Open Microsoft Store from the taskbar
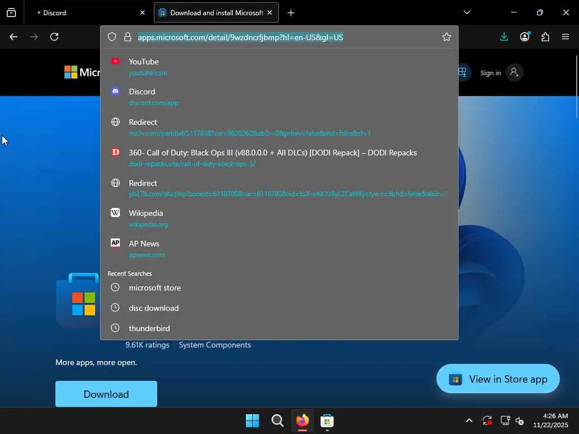Viewport: 579px width, 434px height. (327, 420)
